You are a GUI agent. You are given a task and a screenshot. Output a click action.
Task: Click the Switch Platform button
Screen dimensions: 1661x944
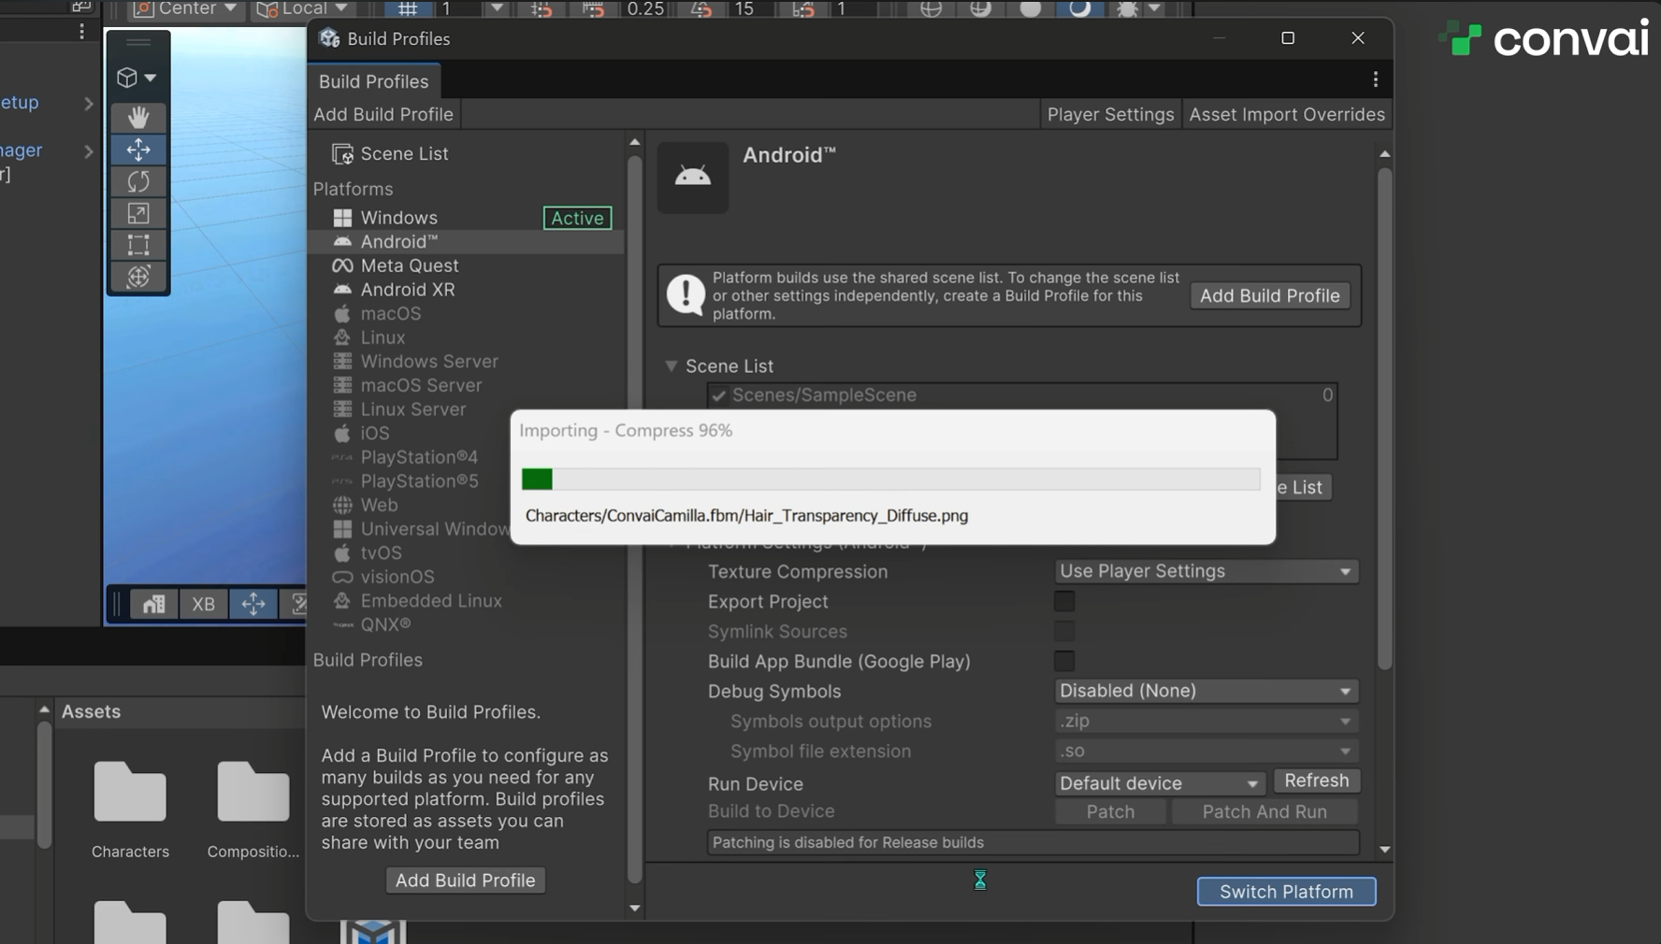click(x=1286, y=892)
